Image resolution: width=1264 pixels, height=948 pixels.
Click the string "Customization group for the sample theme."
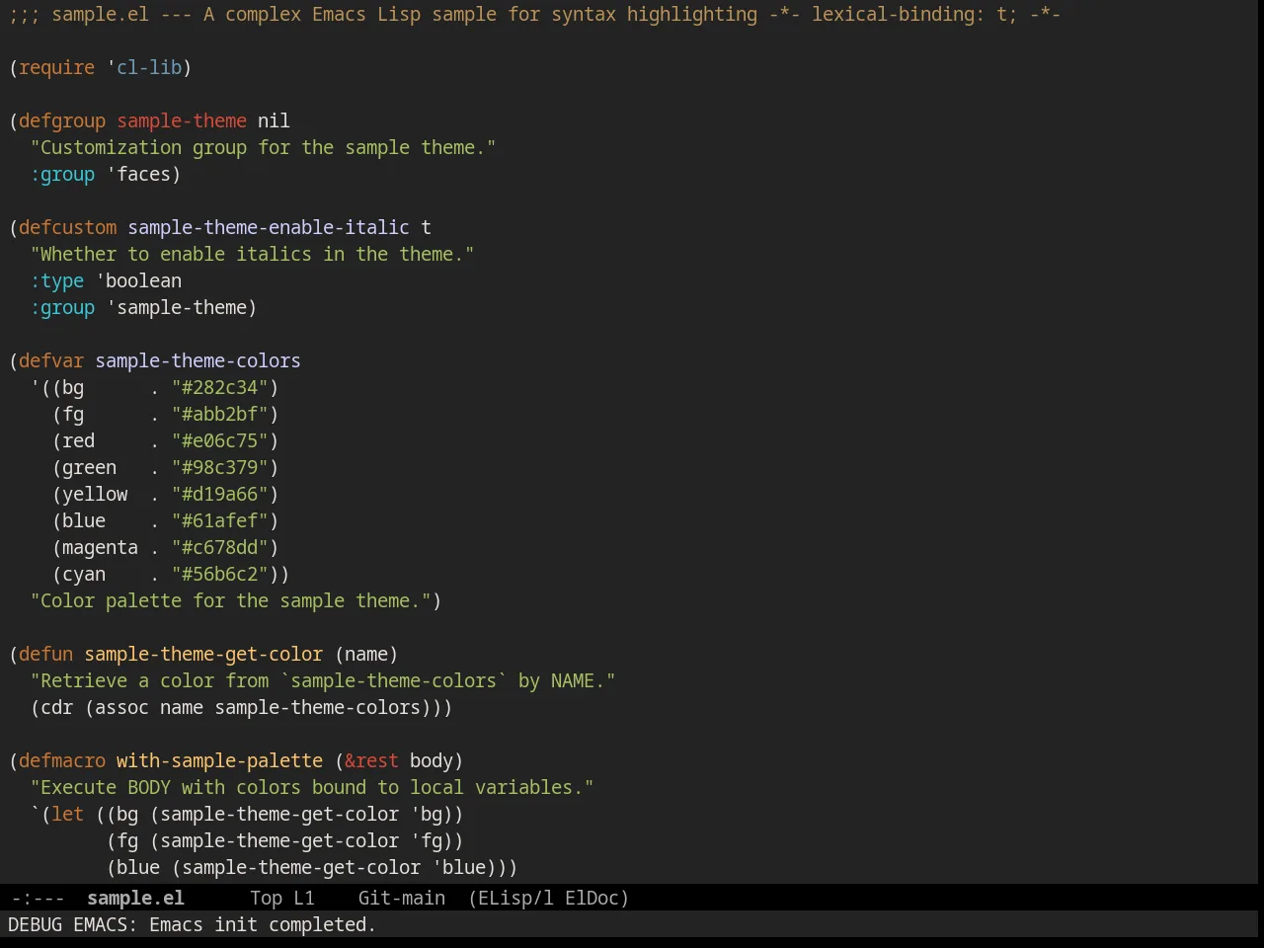click(x=263, y=147)
